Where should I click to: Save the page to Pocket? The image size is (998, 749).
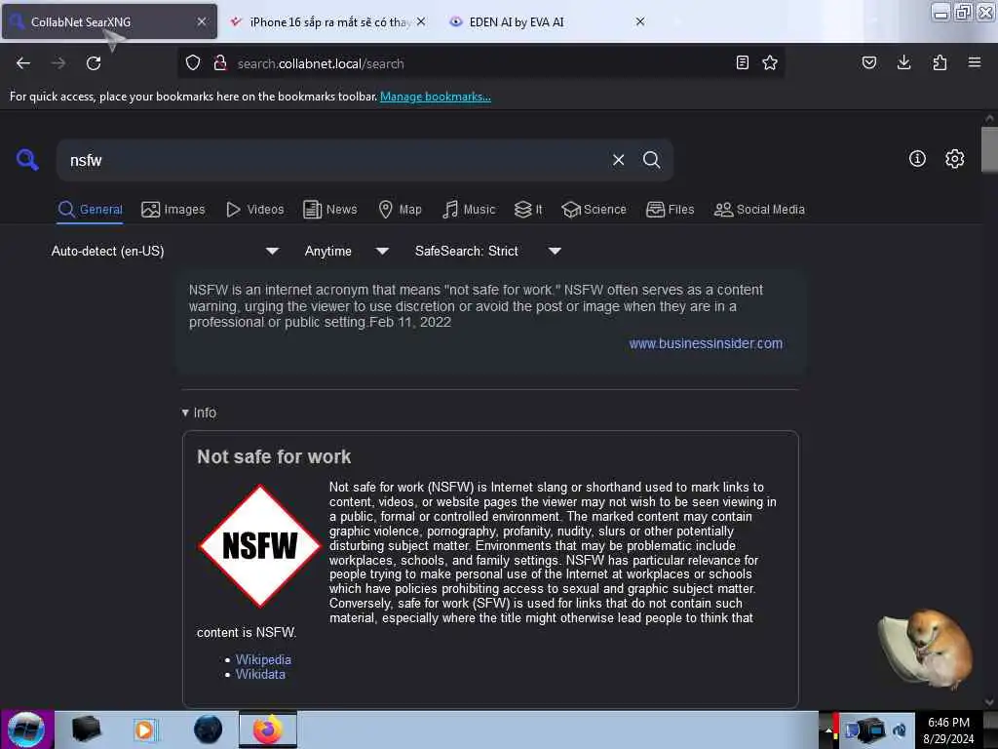coord(869,62)
